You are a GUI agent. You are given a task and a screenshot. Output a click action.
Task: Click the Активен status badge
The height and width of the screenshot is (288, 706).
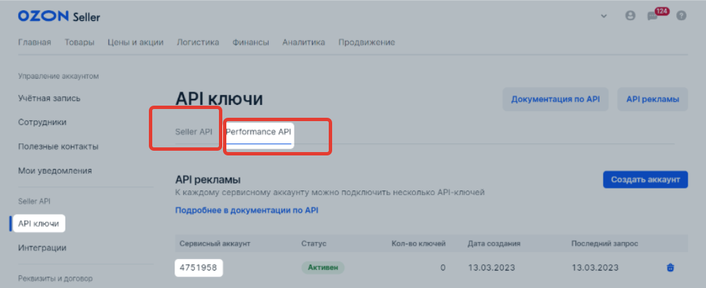323,268
